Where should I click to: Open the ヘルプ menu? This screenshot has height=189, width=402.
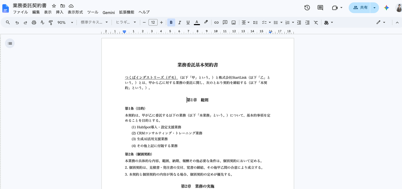point(144,12)
